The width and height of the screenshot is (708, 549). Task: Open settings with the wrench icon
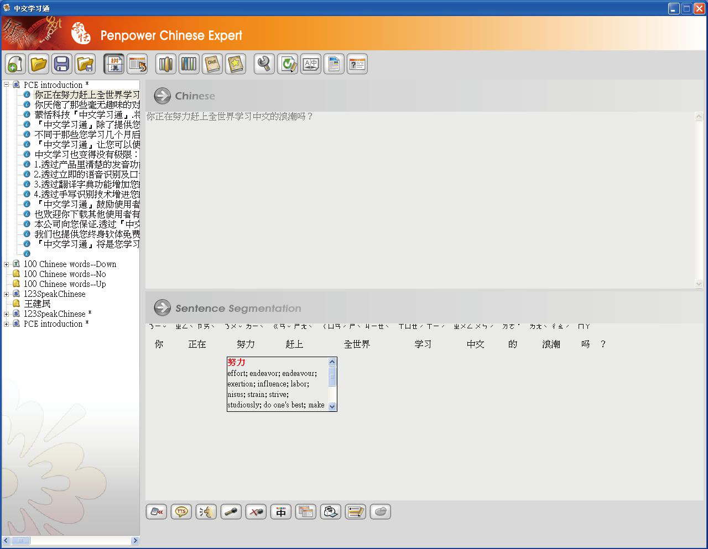tap(264, 64)
